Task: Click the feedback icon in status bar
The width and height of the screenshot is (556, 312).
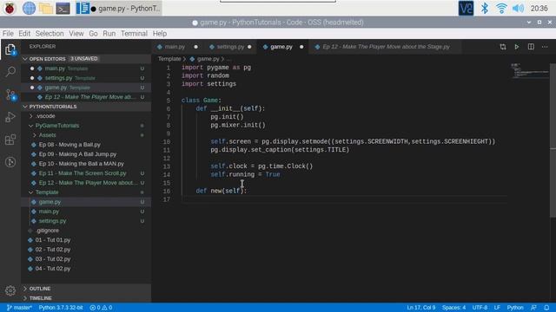Action: click(533, 308)
